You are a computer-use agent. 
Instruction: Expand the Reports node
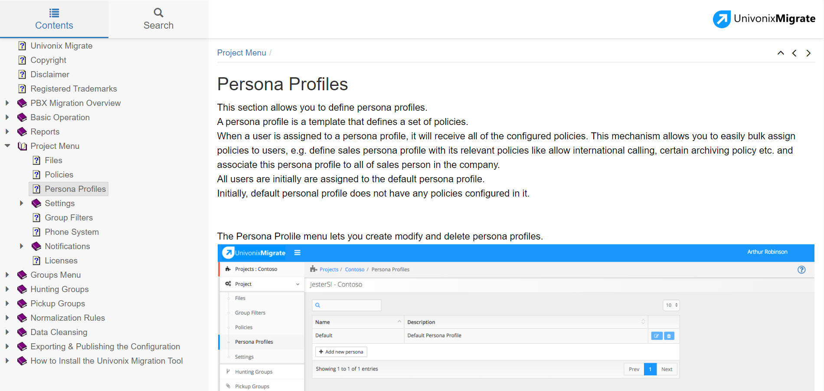(x=7, y=131)
